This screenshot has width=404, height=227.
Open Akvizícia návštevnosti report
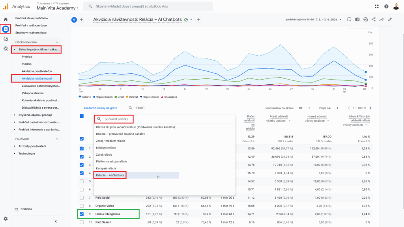37,78
